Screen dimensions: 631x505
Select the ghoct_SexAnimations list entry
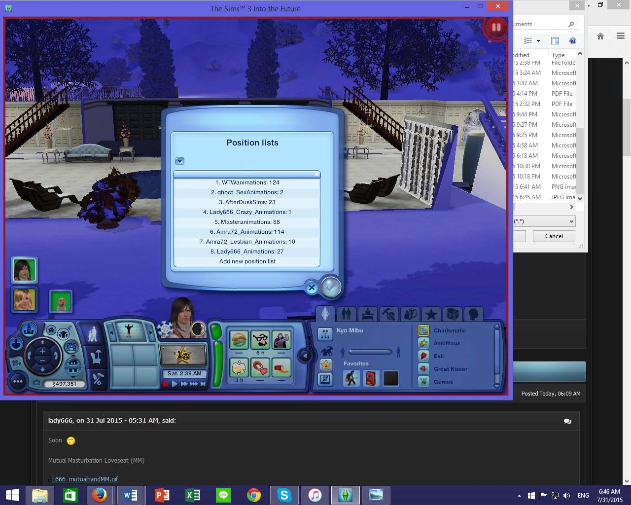coord(247,192)
